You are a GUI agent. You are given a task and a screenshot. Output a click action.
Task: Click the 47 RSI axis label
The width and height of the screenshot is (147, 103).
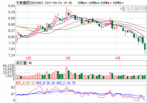pyautogui.click(x=13, y=94)
